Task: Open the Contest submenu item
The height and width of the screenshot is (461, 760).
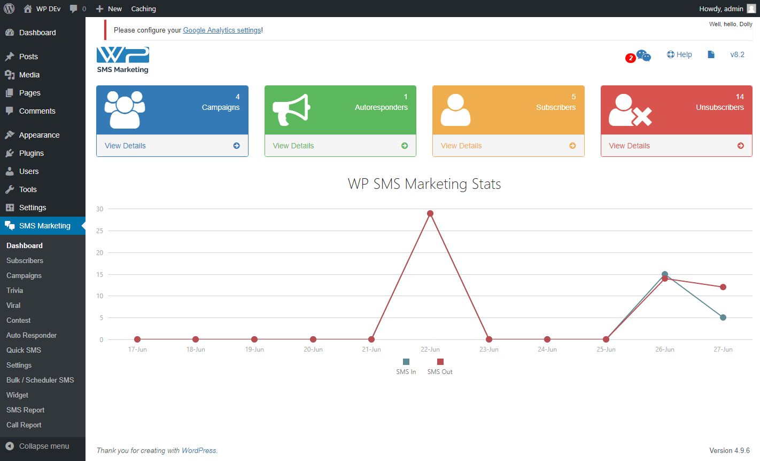Action: [x=19, y=320]
